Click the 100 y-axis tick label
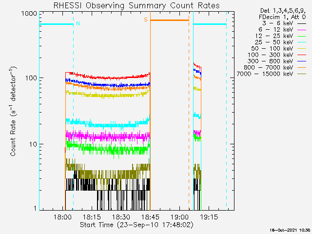This screenshot has width=312, height=234. 31,78
